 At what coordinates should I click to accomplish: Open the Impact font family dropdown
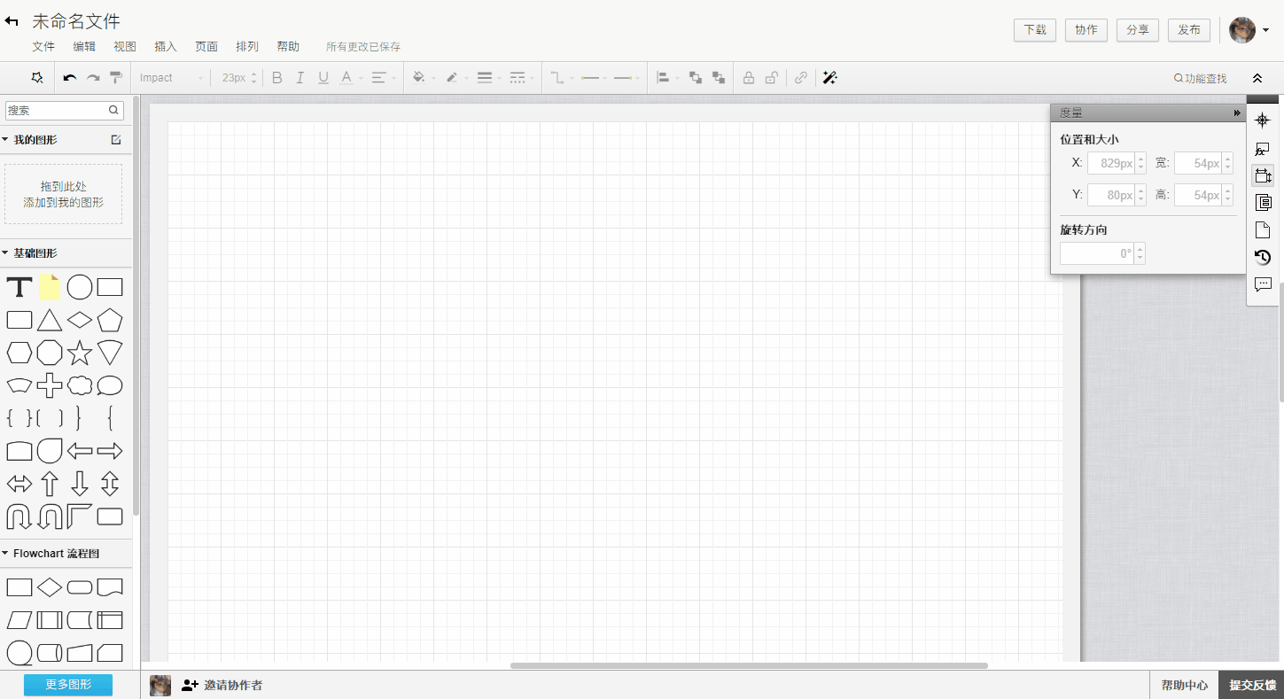(x=171, y=78)
